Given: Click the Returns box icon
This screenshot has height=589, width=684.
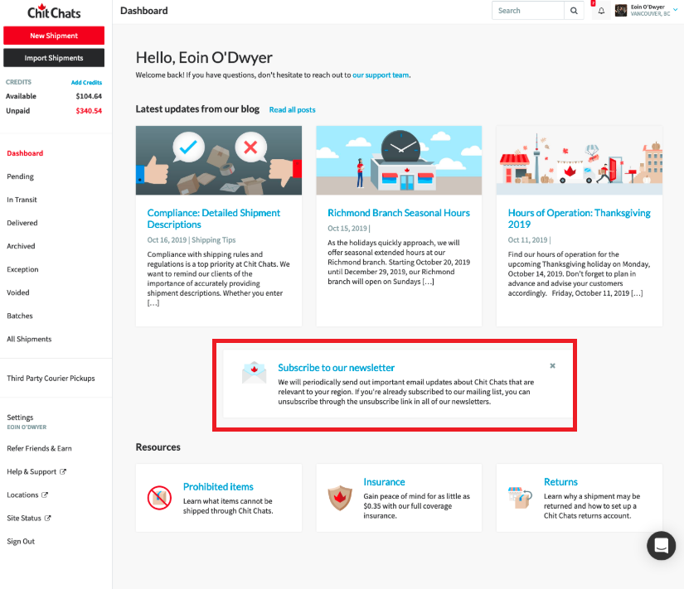Looking at the screenshot, I should click(x=520, y=498).
